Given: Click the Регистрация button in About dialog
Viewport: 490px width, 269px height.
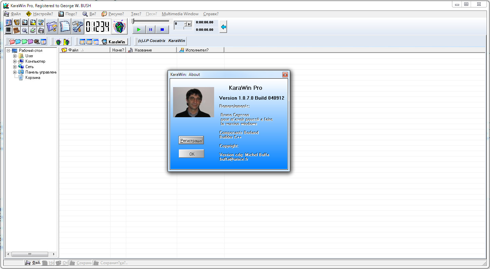Looking at the screenshot, I should [191, 140].
